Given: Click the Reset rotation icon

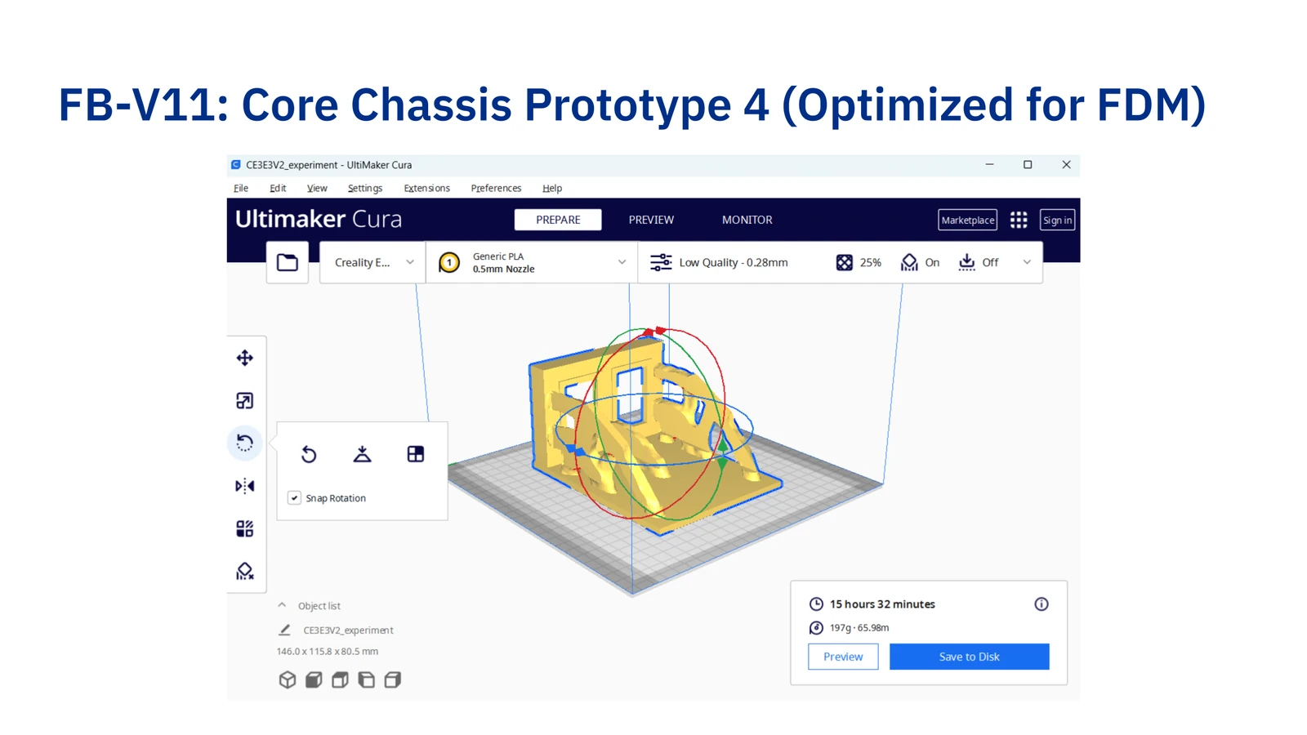Looking at the screenshot, I should coord(309,454).
